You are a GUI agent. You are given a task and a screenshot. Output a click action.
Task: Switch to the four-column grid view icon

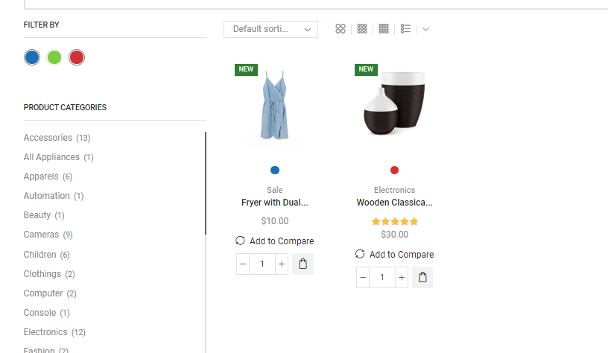pyautogui.click(x=384, y=29)
